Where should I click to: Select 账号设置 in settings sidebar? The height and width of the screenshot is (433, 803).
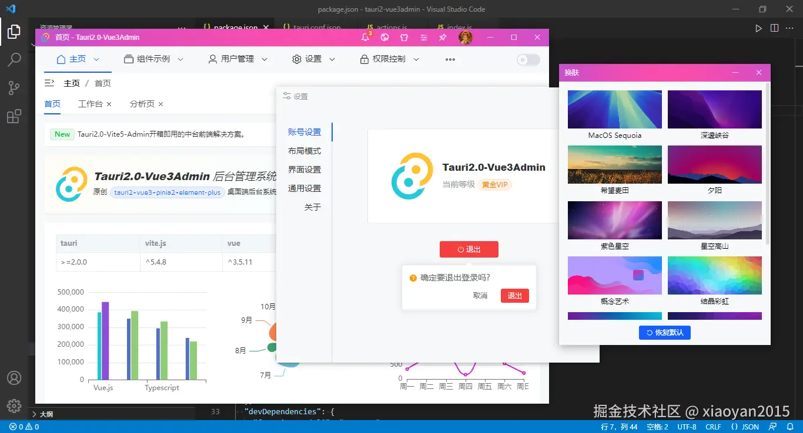(x=305, y=132)
